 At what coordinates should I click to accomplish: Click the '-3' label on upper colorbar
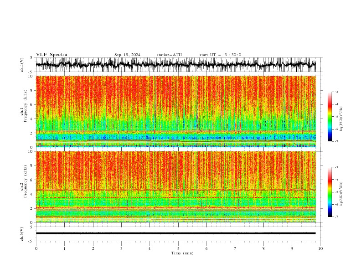coord(336,92)
